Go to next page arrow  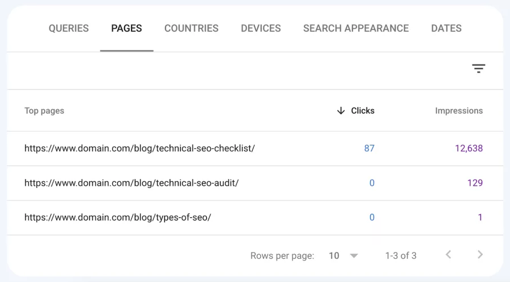[x=480, y=255]
